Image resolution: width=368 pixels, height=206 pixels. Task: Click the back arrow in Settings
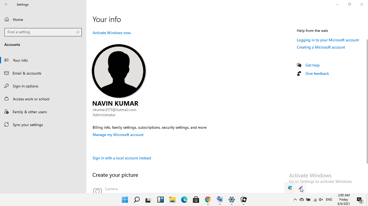click(6, 4)
